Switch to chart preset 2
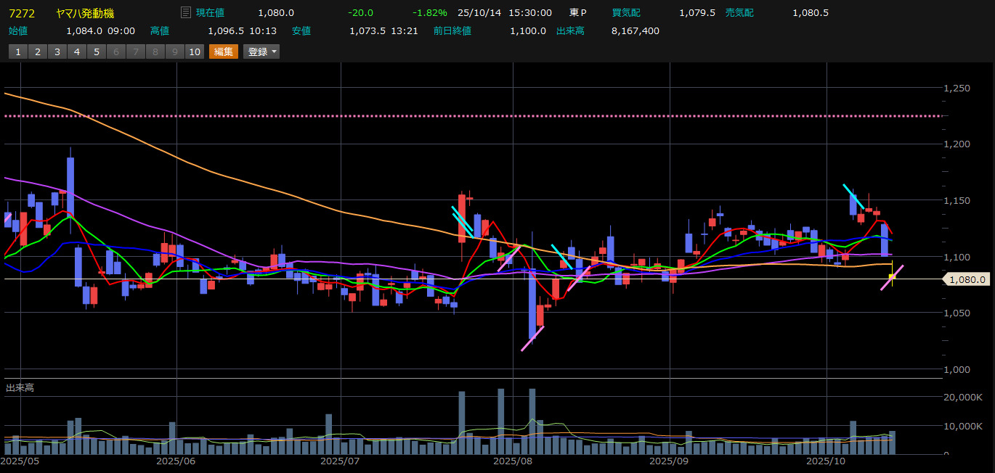995x473 pixels. 37,52
